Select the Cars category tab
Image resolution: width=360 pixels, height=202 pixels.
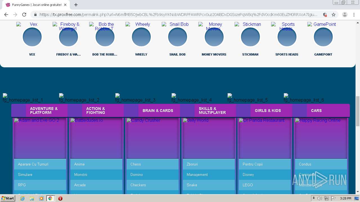pos(321,111)
